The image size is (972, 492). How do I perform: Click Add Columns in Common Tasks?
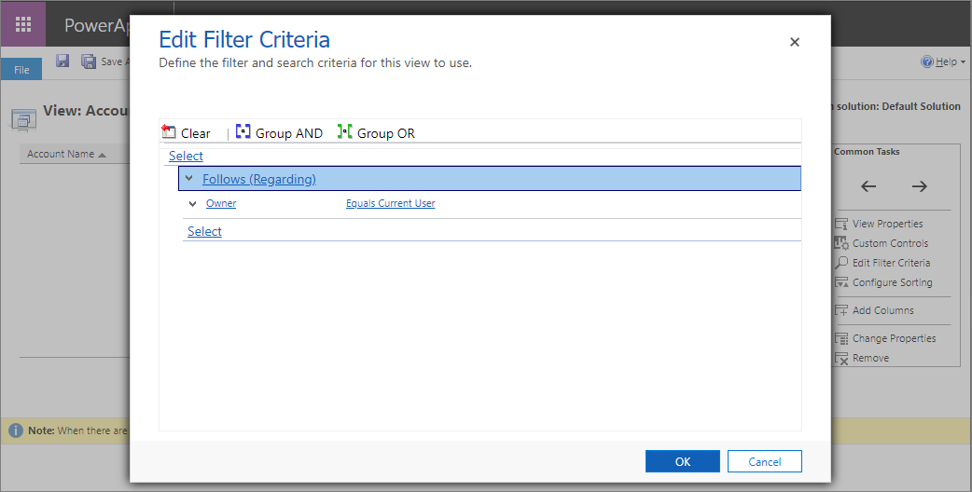[x=882, y=310]
